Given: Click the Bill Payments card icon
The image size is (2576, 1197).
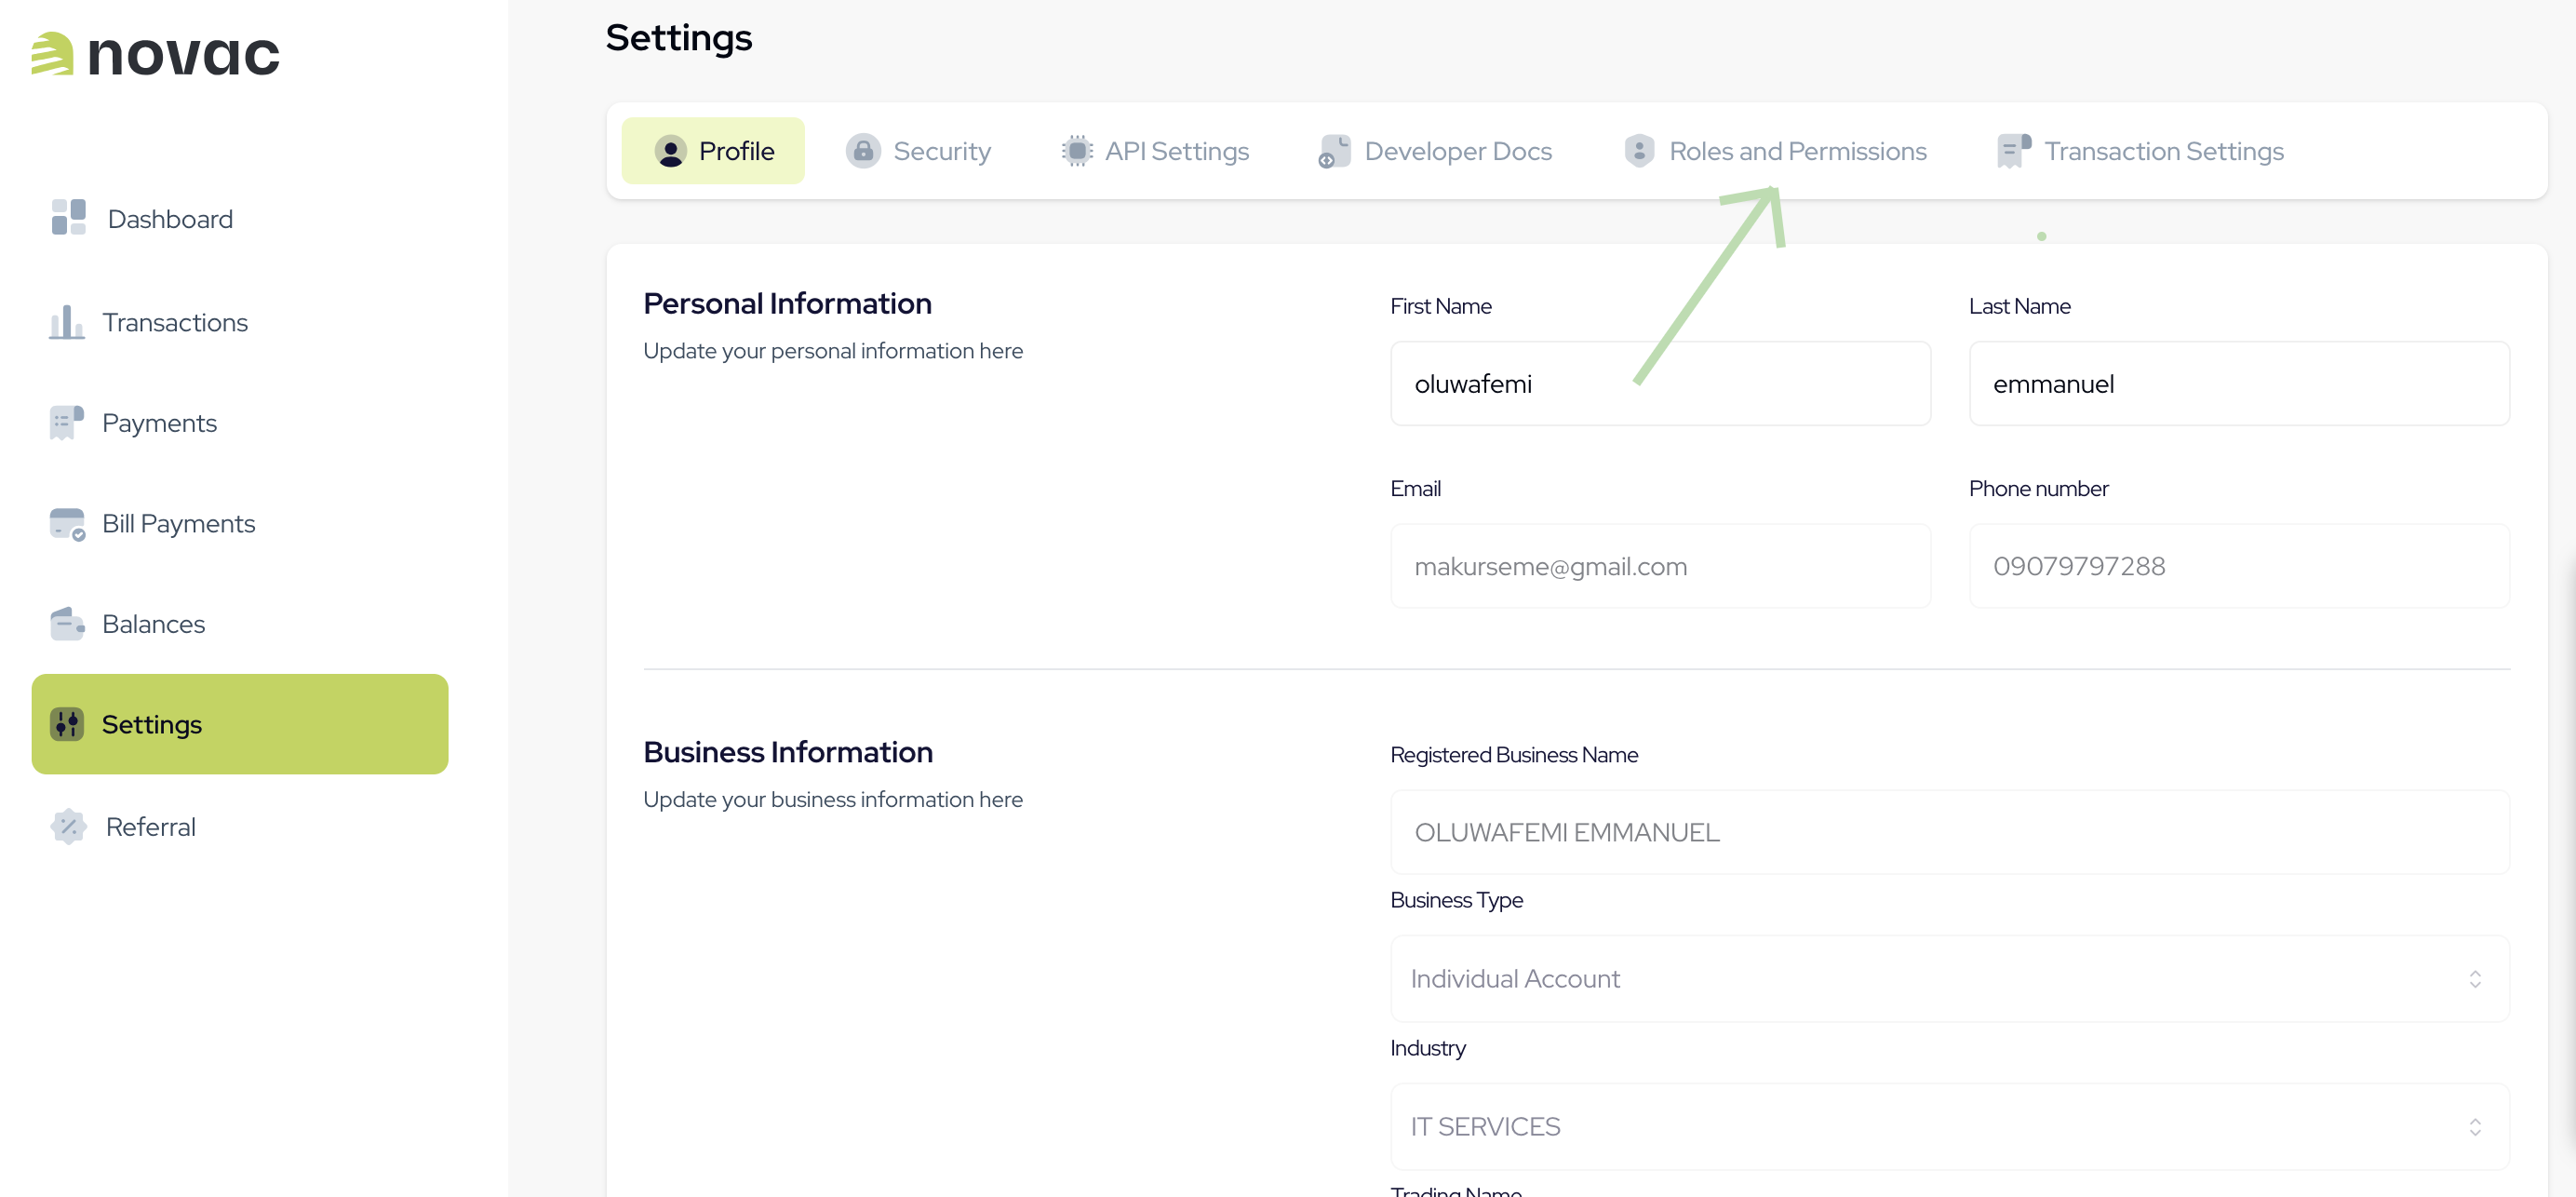Looking at the screenshot, I should click(66, 523).
